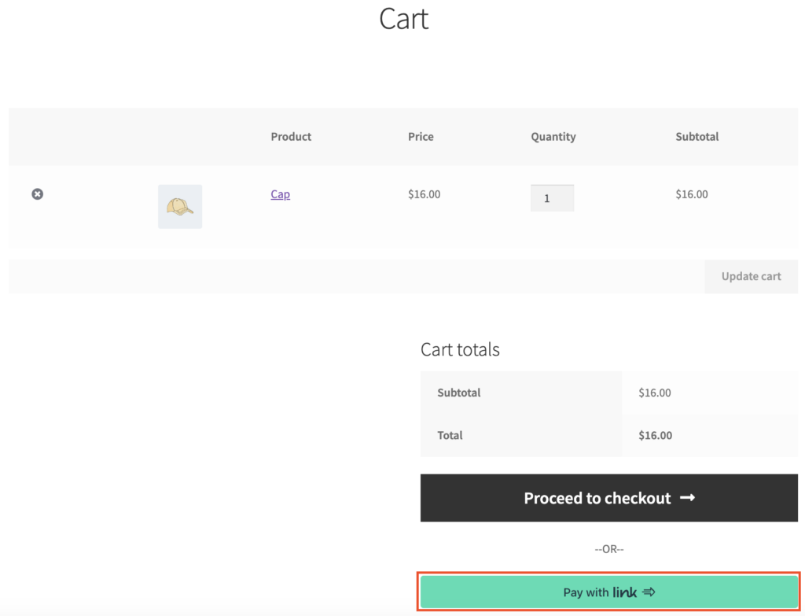Click the Total label in Cart totals
The image size is (805, 616).
(x=450, y=435)
